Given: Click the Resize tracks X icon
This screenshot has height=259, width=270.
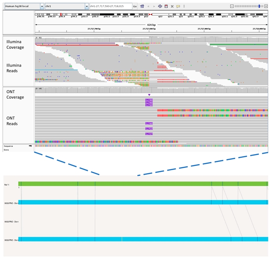Looking at the screenshot, I should coord(172,7).
